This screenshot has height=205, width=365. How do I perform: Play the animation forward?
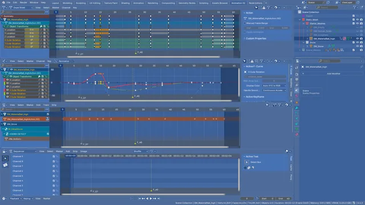pos(151,199)
